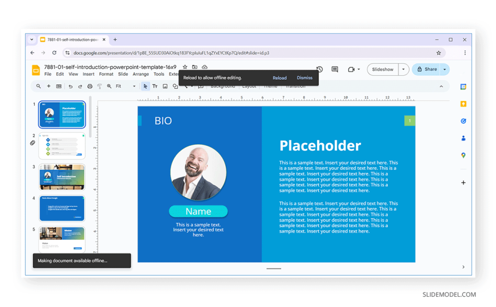
Task: Reload the browser page
Action: (54, 53)
